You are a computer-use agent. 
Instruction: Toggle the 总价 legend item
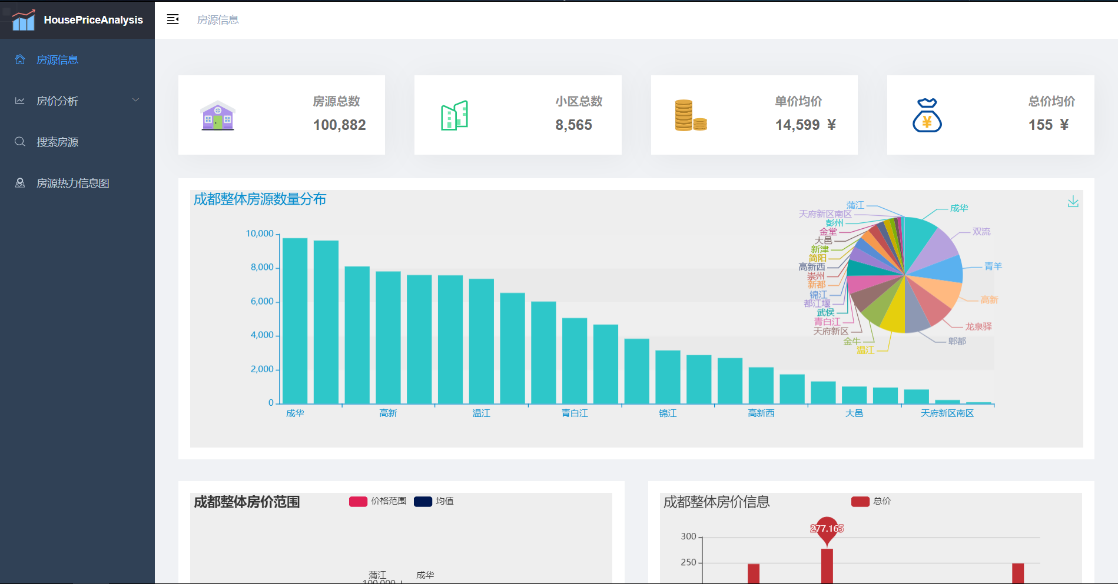(x=871, y=501)
